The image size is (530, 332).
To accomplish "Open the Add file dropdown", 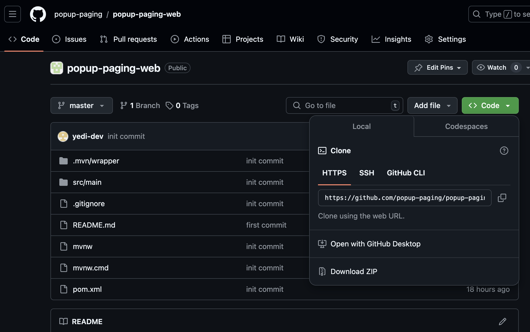I will click(x=432, y=105).
